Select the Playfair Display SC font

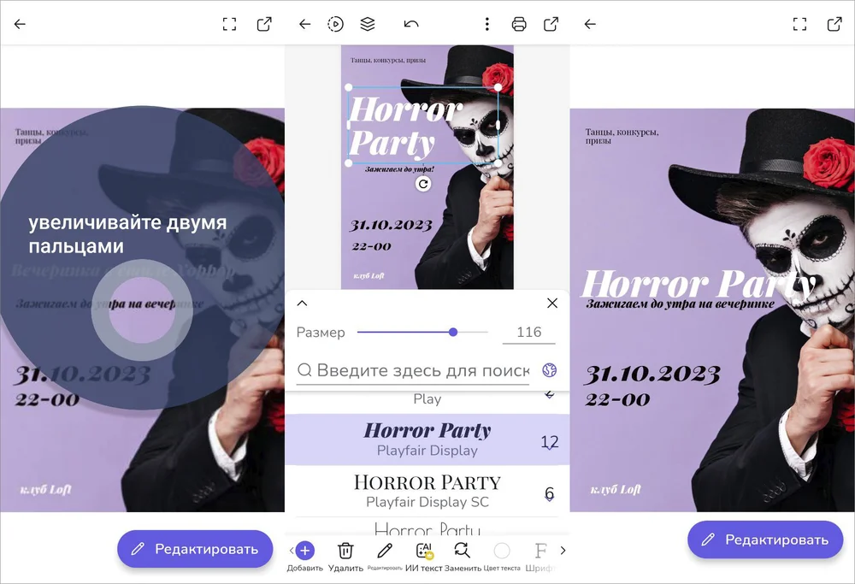[x=427, y=488]
